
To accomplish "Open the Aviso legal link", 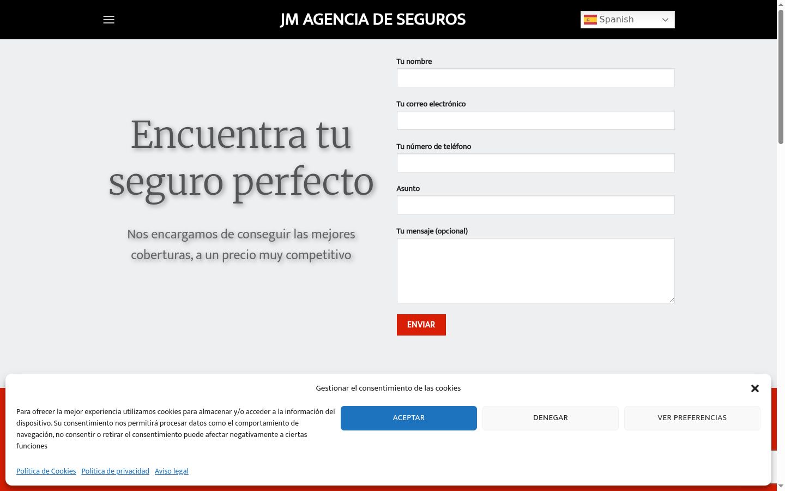I will 172,471.
